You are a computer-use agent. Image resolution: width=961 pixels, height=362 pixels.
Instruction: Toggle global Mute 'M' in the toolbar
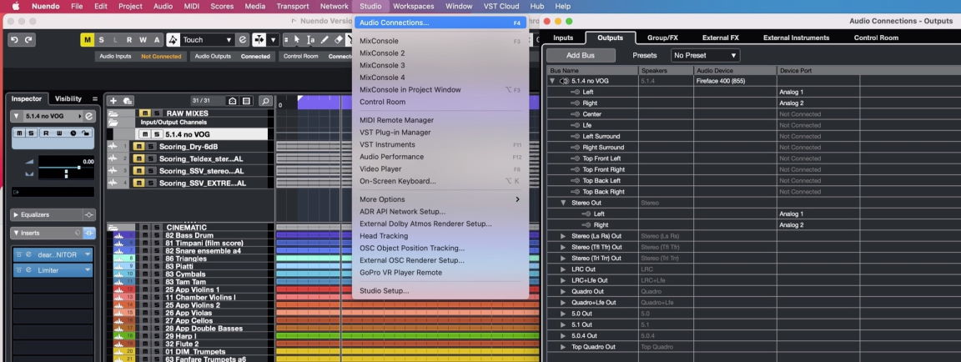[88, 40]
